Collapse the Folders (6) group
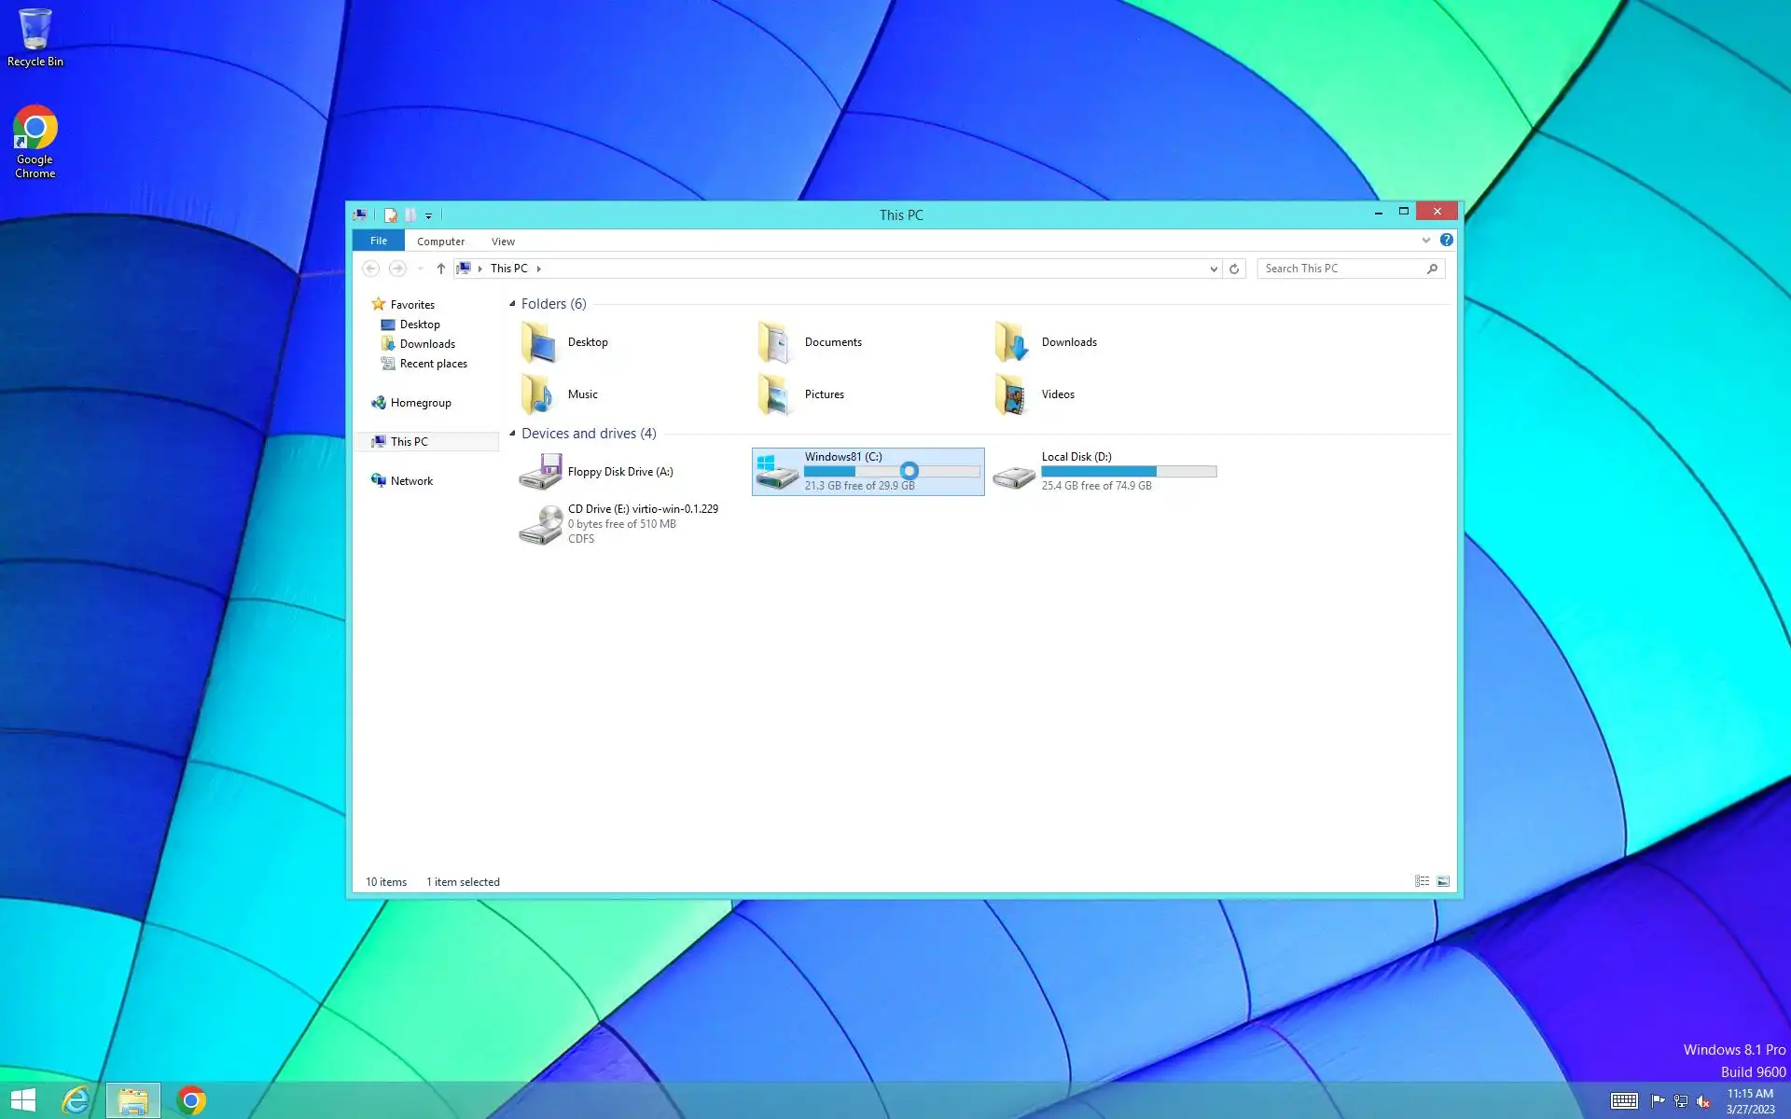Viewport: 1791px width, 1119px height. pyautogui.click(x=512, y=304)
